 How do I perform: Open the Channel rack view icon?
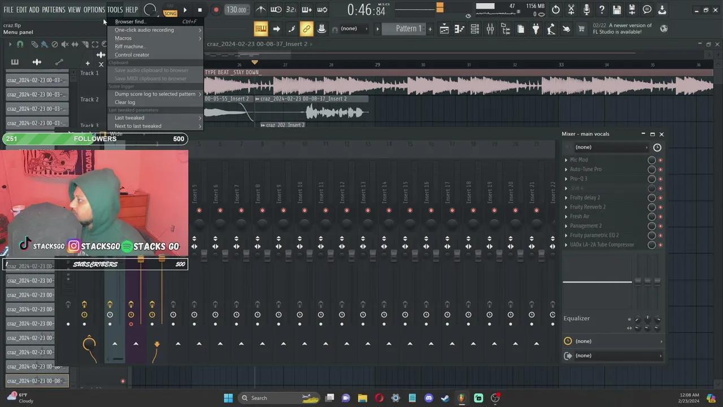[475, 29]
